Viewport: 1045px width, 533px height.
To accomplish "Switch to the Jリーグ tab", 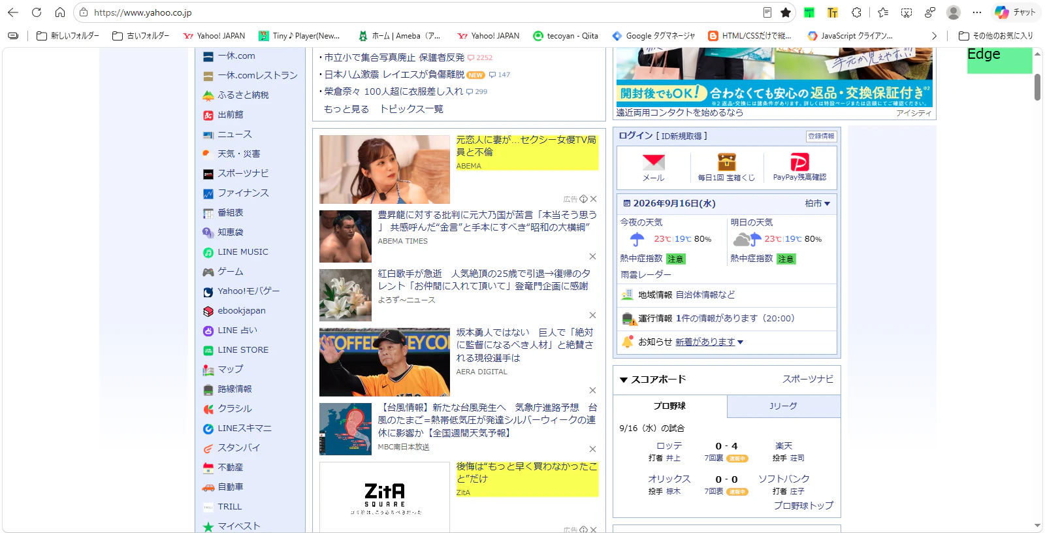I will tap(783, 406).
